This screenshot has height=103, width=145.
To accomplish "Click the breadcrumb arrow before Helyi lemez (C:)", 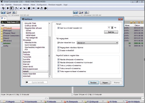I will pos(5,22).
